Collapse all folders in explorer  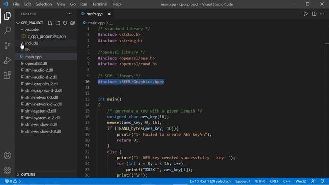coord(72,23)
